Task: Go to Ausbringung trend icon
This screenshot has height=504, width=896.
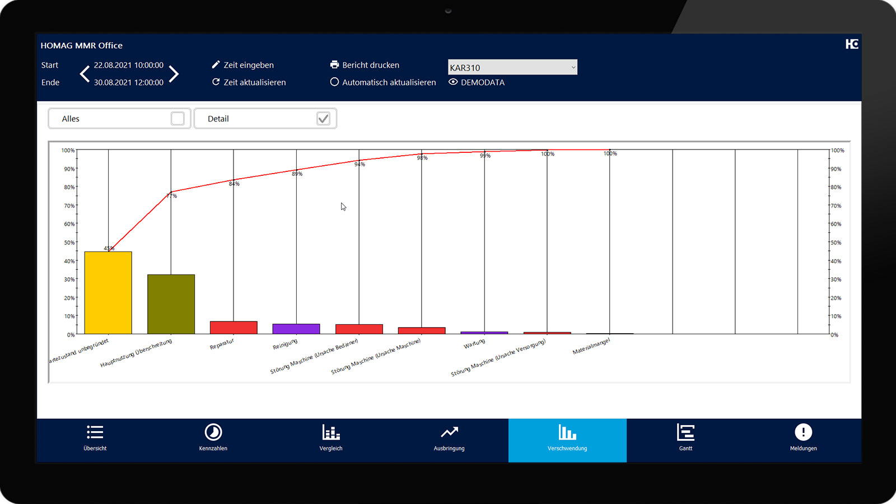Action: [x=449, y=433]
